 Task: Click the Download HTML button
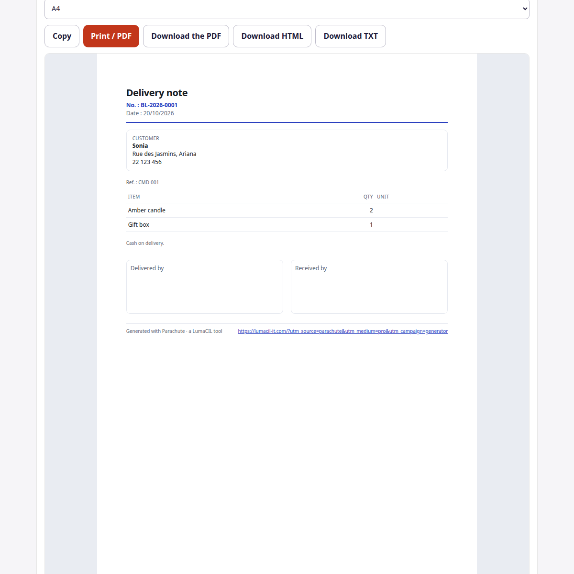[272, 36]
